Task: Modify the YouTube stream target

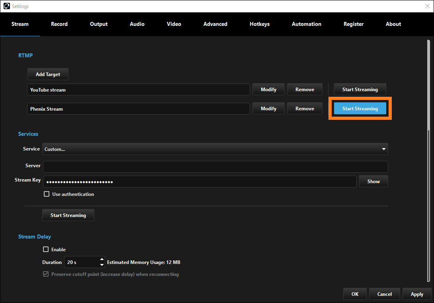Action: [x=268, y=89]
